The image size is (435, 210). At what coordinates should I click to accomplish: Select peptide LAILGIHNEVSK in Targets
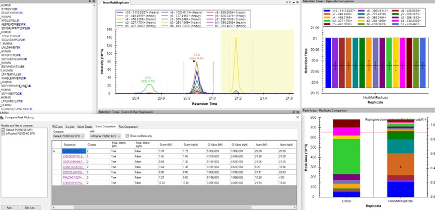tap(11, 47)
